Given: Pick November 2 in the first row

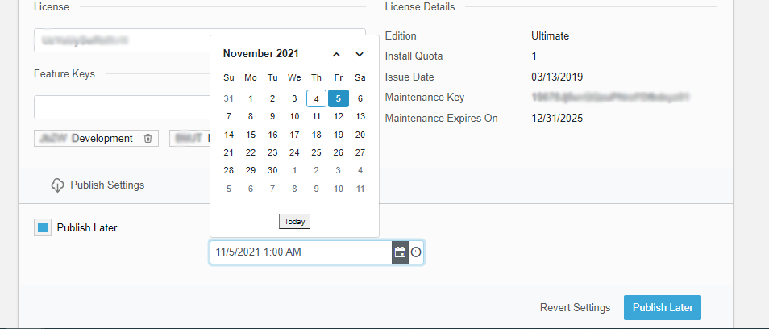Looking at the screenshot, I should coord(272,98).
